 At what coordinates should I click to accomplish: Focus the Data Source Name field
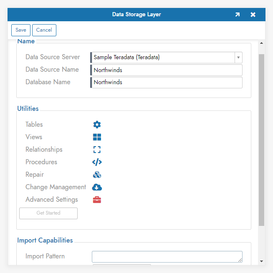pyautogui.click(x=167, y=70)
